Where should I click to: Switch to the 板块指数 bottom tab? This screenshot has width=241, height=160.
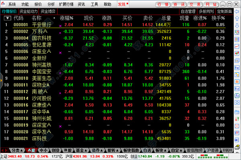[131, 150]
